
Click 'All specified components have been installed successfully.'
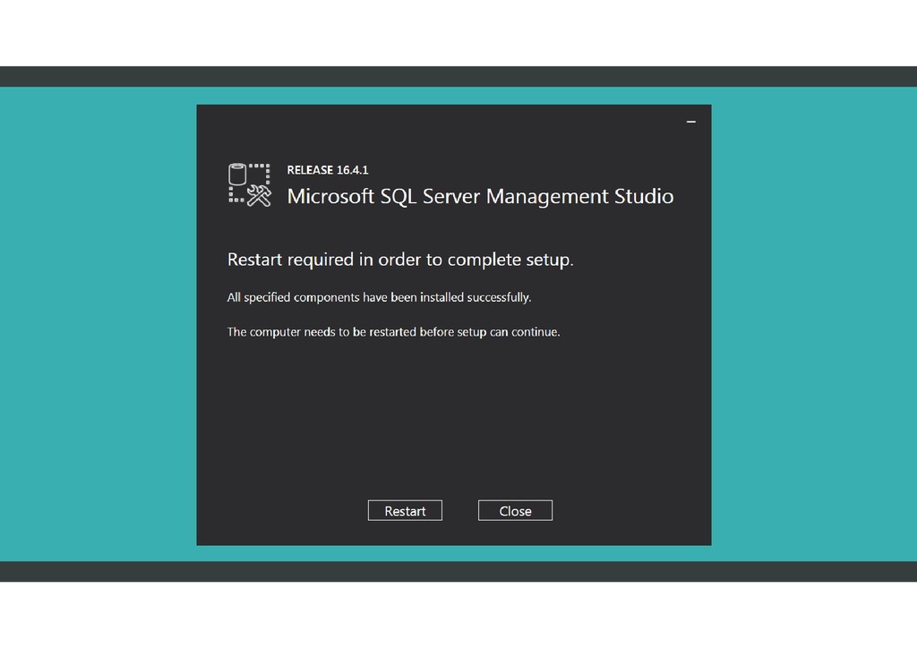click(x=379, y=297)
